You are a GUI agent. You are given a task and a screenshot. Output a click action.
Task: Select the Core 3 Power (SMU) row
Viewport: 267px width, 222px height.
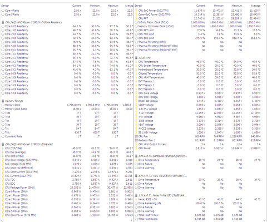click(x=67, y=203)
